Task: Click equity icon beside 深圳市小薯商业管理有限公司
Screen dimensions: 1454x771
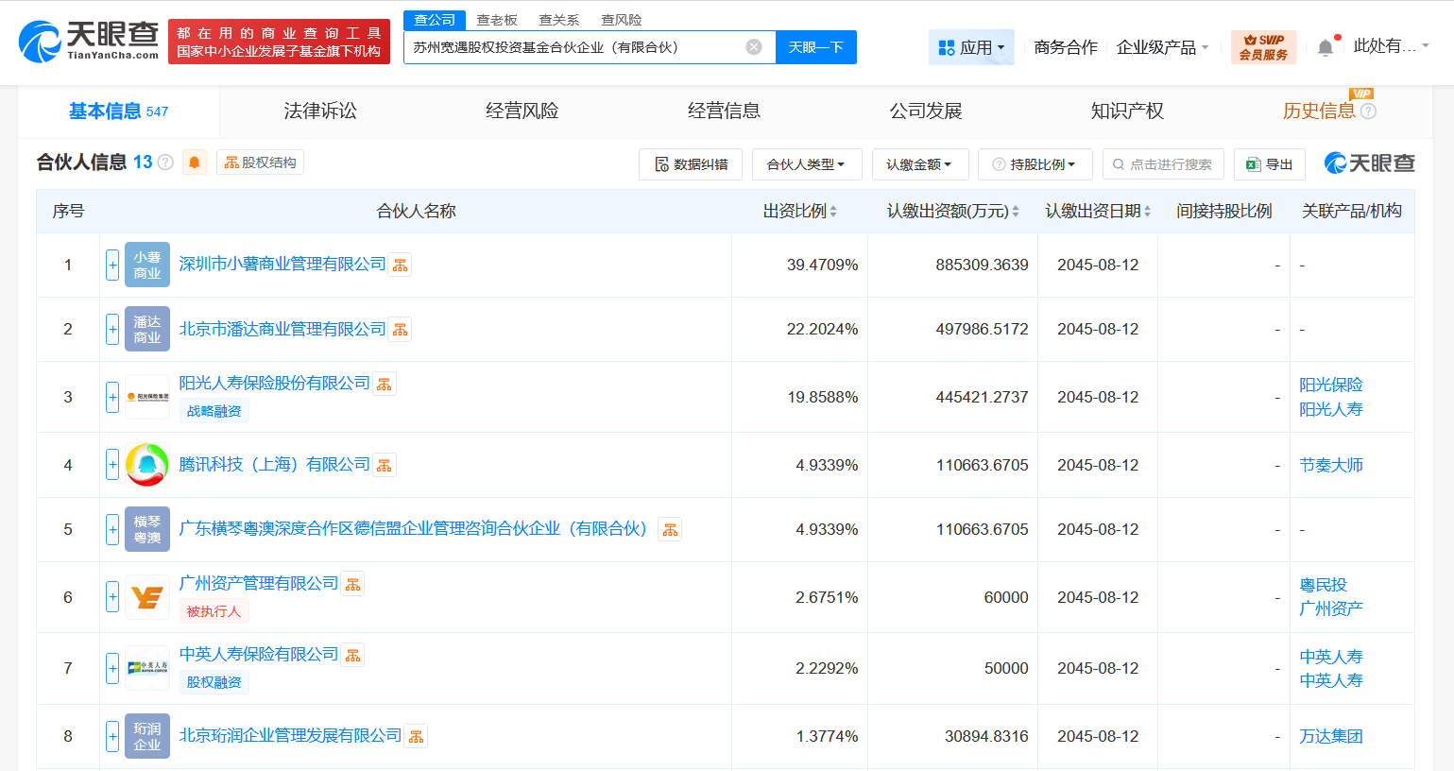Action: click(400, 265)
